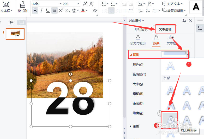Switch to slide thumbnail view
This screenshot has height=139, width=204.
21,22
